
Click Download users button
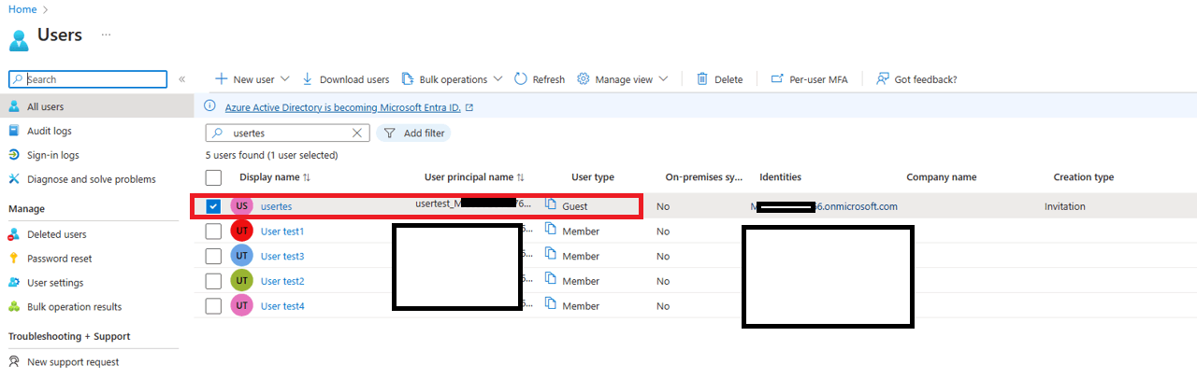[345, 79]
